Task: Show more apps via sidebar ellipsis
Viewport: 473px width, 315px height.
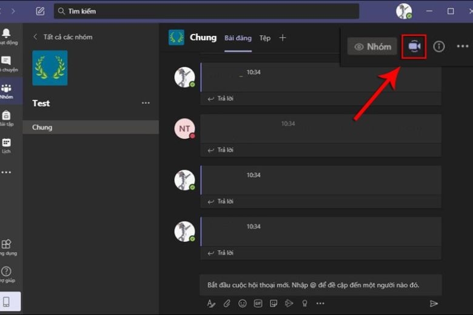Action: point(6,173)
